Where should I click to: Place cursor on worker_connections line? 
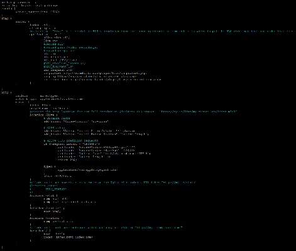(37, 12)
